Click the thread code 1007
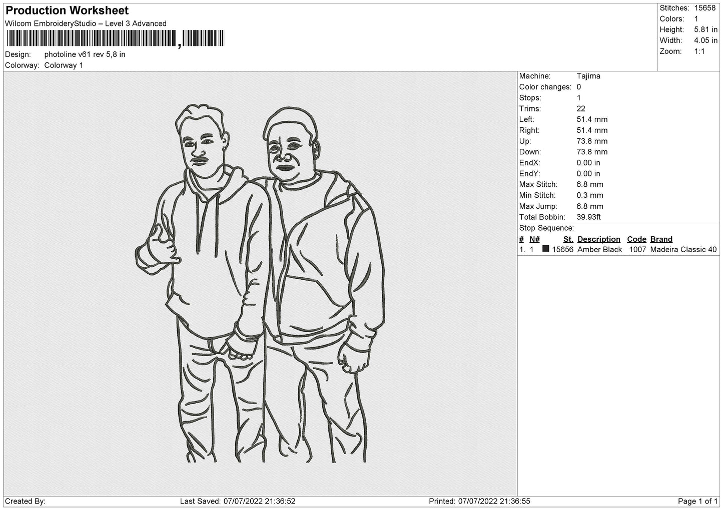This screenshot has height=510, width=723. (x=638, y=250)
